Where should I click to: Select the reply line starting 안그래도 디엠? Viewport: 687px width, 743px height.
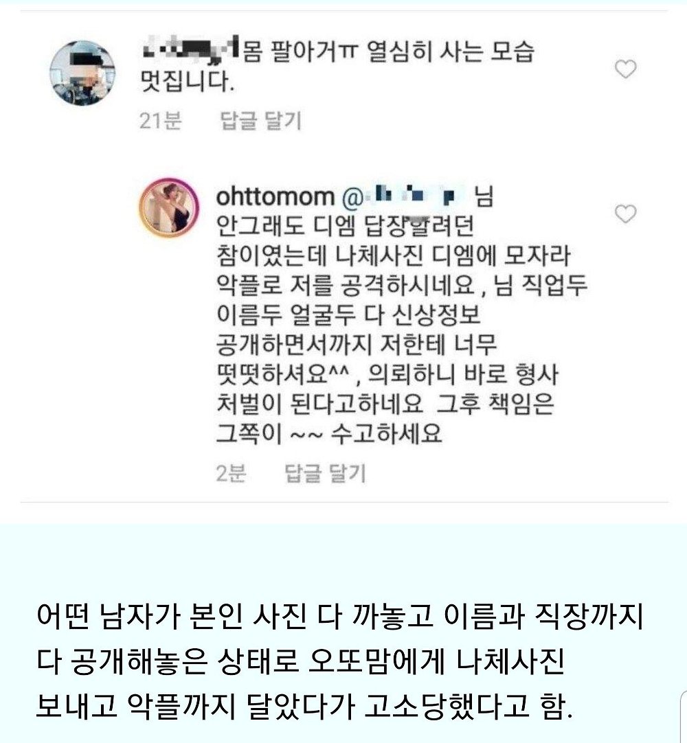(x=345, y=226)
